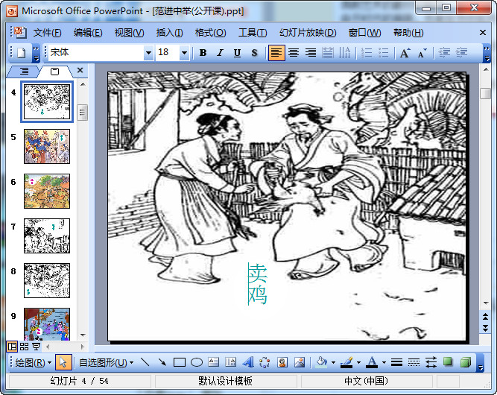Select slide 6 thumbnail
497x395 pixels.
[x=47, y=191]
